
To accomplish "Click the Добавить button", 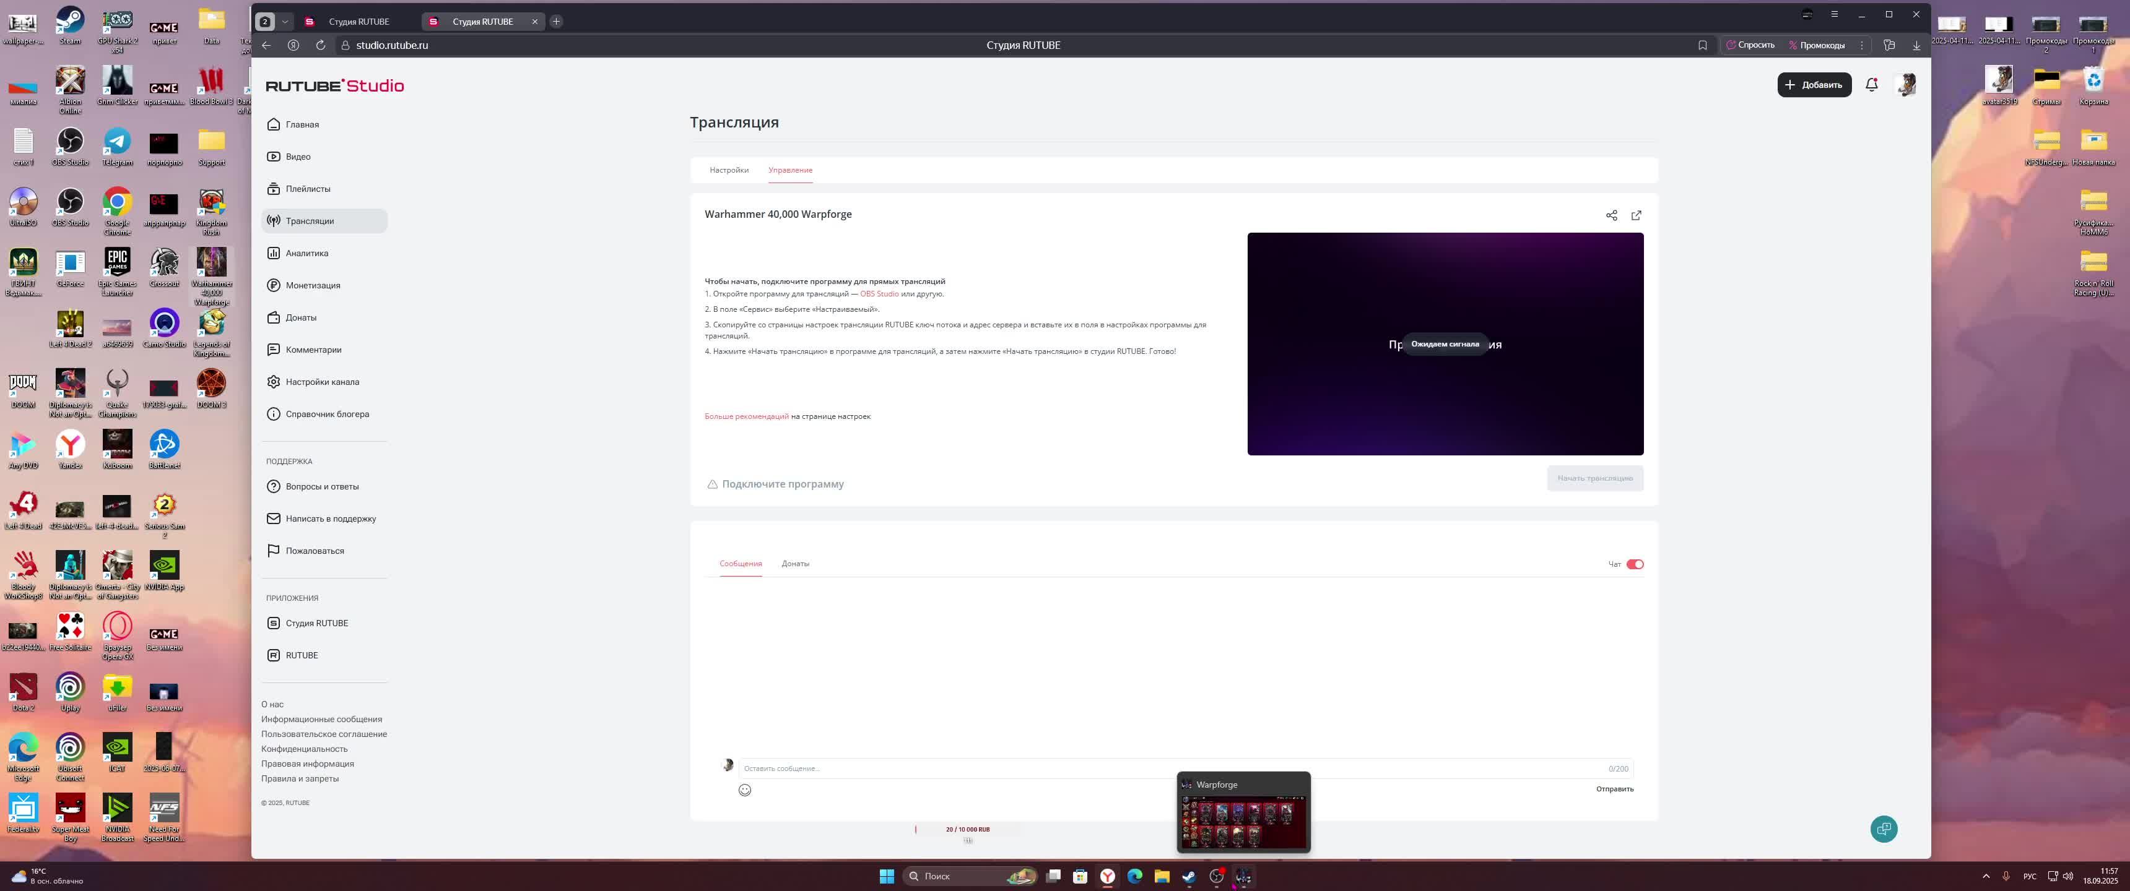I will pos(1814,84).
